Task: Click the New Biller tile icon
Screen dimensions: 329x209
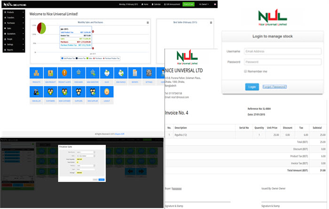Action: [36, 92]
